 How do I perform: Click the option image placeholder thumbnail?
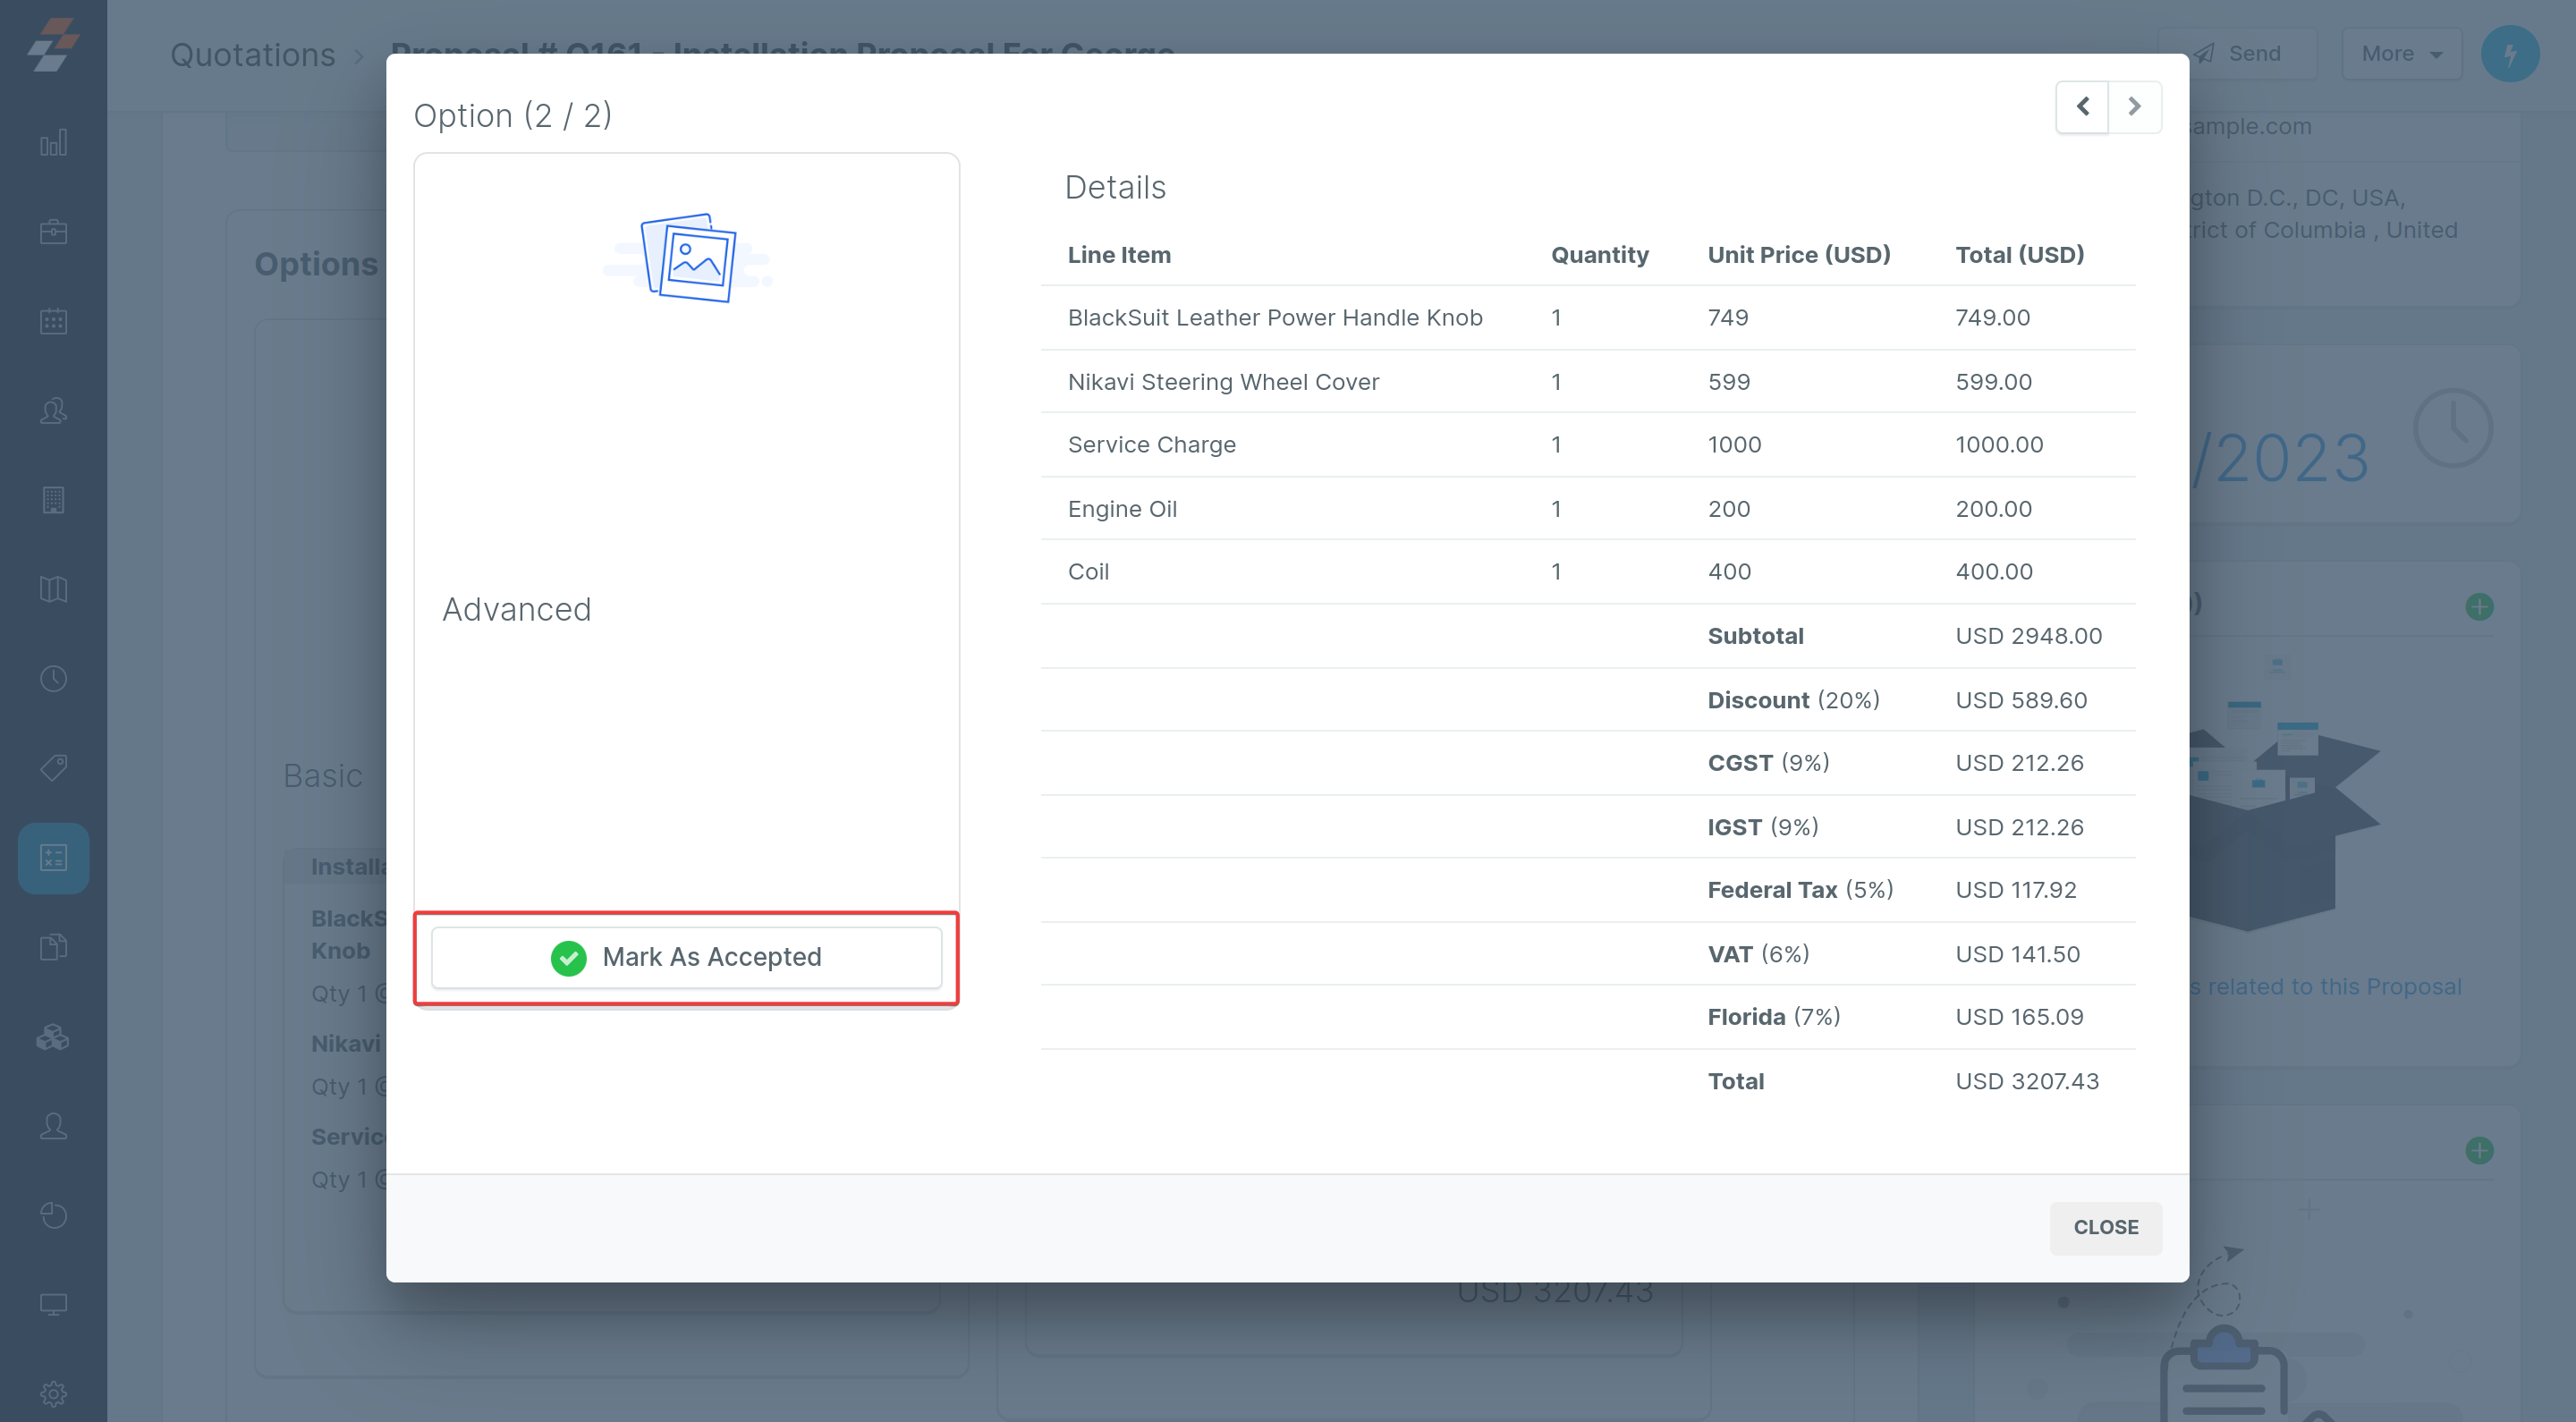688,257
